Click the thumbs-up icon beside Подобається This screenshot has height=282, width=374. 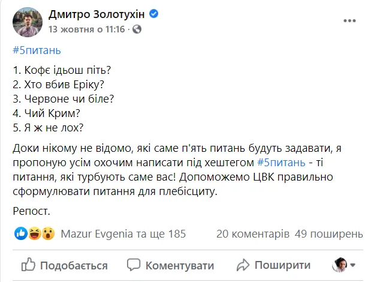(28, 265)
